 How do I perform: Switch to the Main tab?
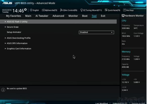pos(28,16)
